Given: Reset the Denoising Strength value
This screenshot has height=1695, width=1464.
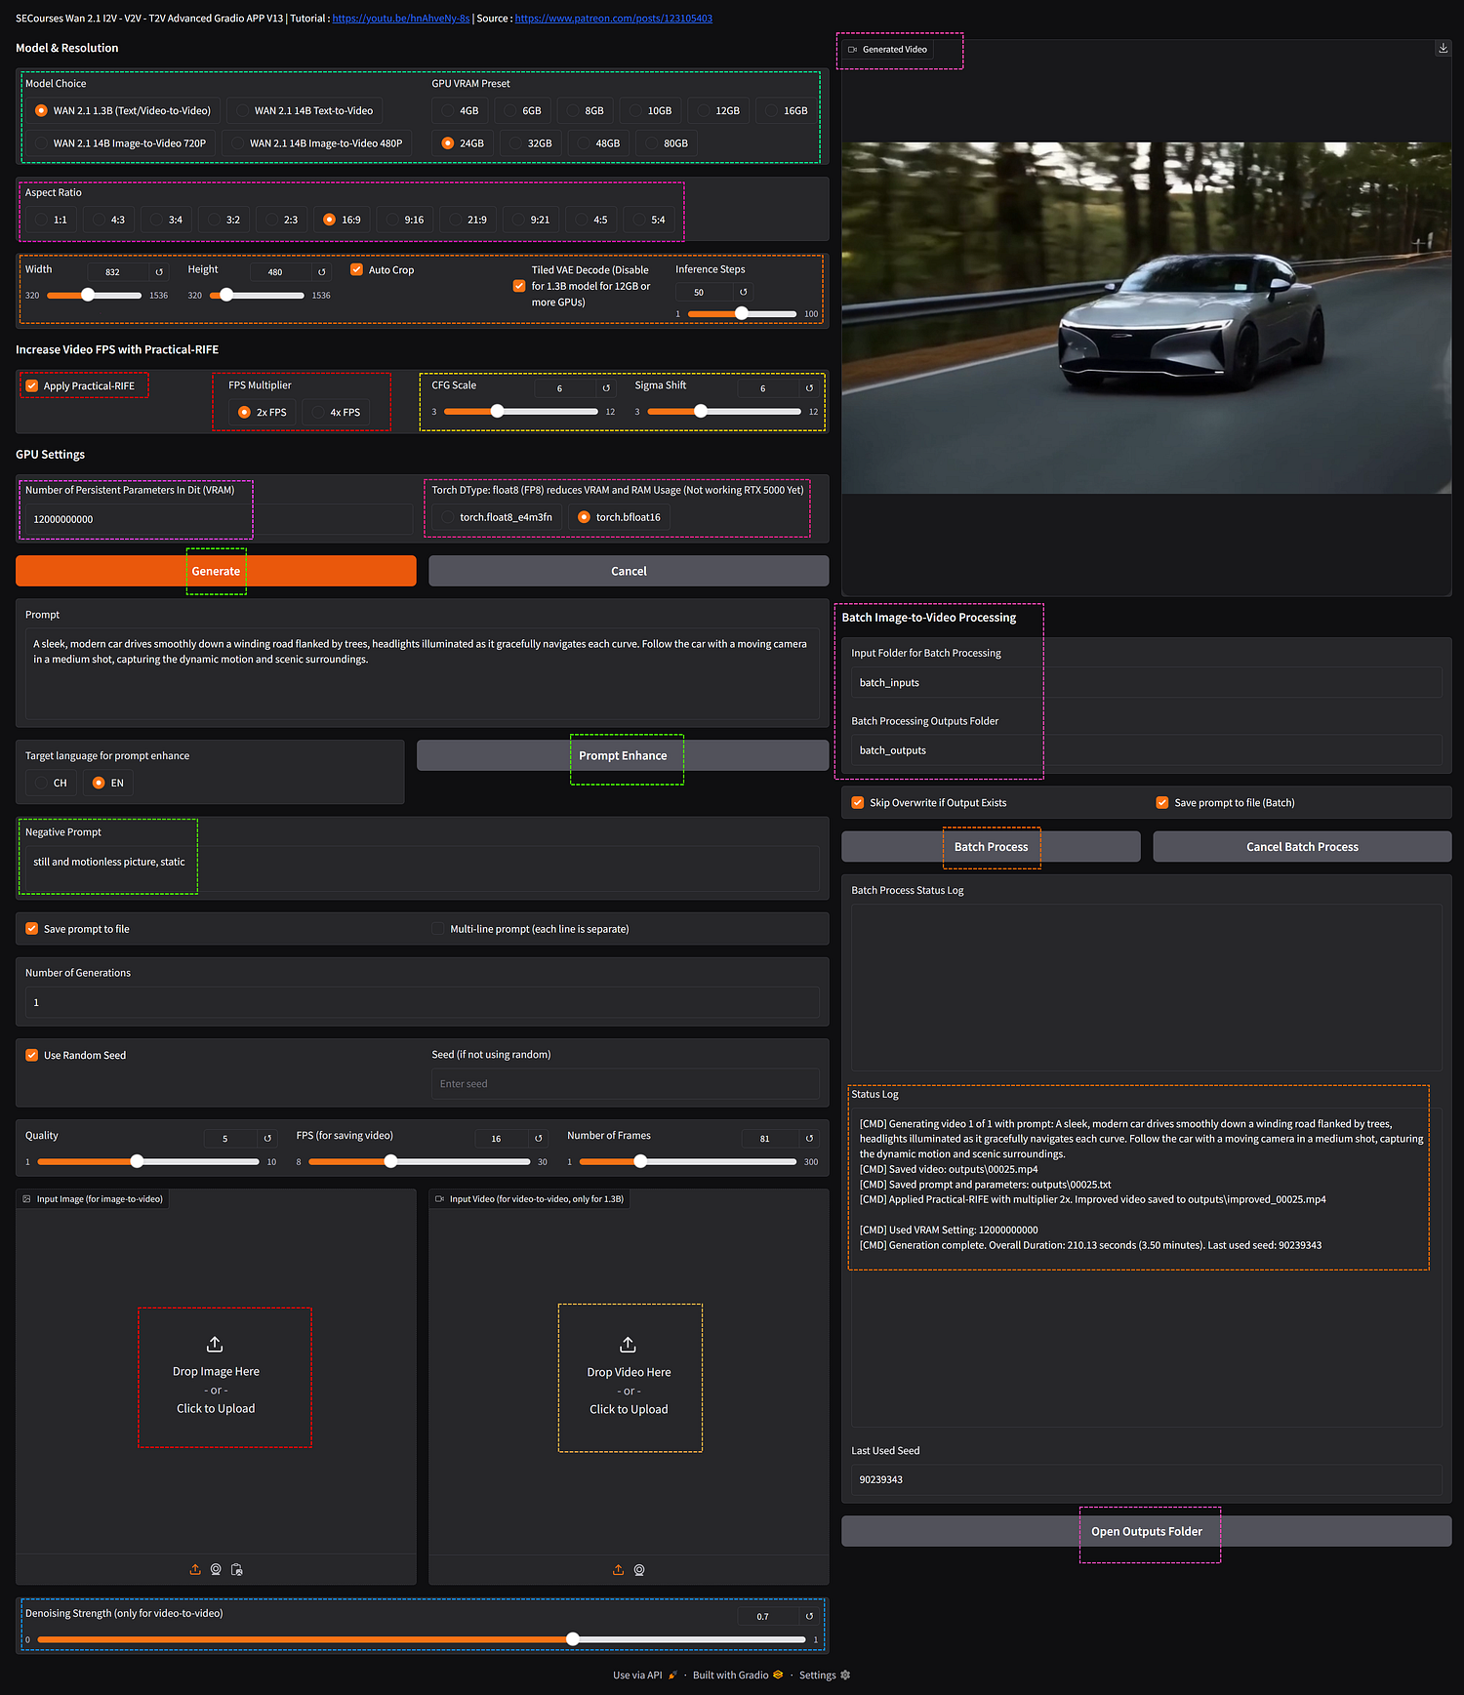Looking at the screenshot, I should click(809, 1617).
